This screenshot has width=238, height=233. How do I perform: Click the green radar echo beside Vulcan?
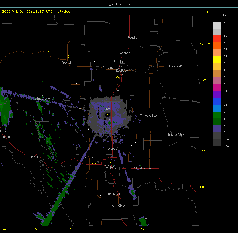[x=143, y=221]
